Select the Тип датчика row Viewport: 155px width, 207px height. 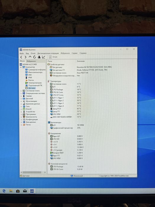coord(81,67)
